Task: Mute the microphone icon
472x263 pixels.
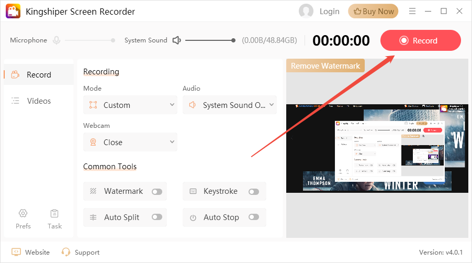Action: point(57,40)
